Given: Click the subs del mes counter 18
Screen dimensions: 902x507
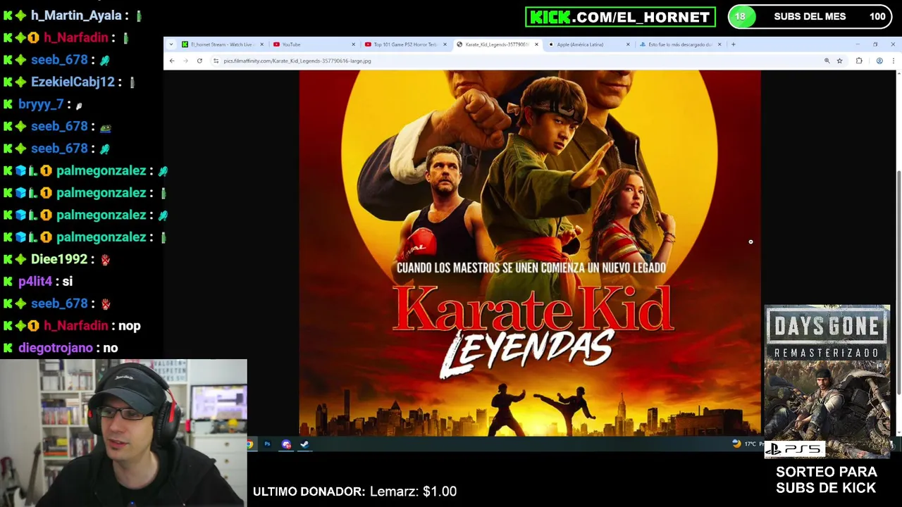Looking at the screenshot, I should pyautogui.click(x=740, y=17).
